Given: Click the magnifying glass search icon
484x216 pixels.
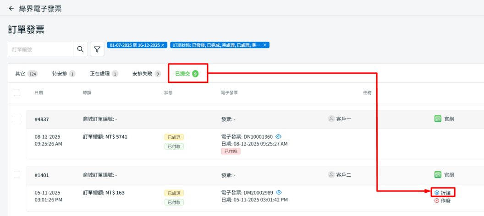Looking at the screenshot, I should (x=80, y=49).
